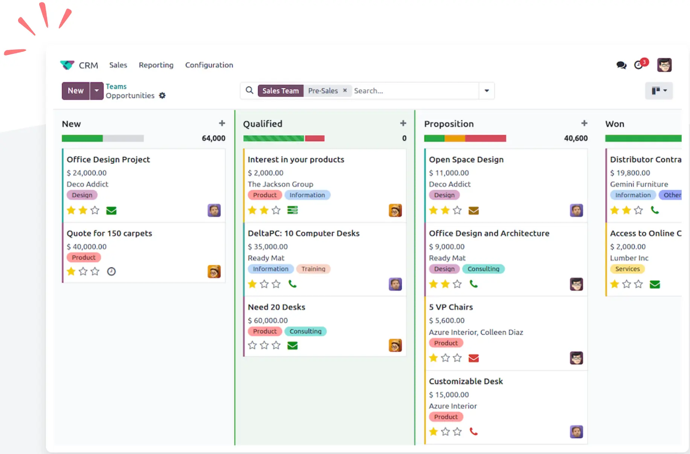This screenshot has height=454, width=690.
Task: Open the Configuration menu
Action: 209,65
